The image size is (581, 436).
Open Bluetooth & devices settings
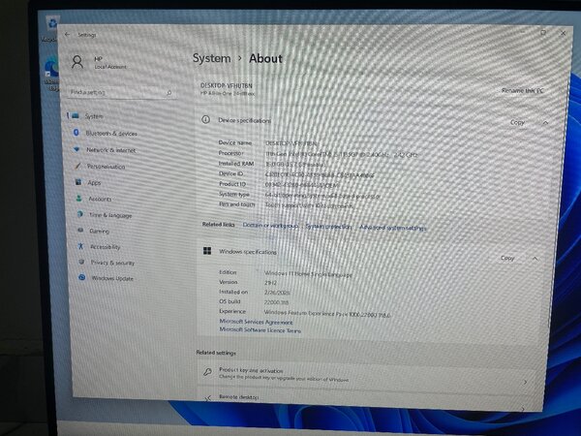click(x=110, y=133)
